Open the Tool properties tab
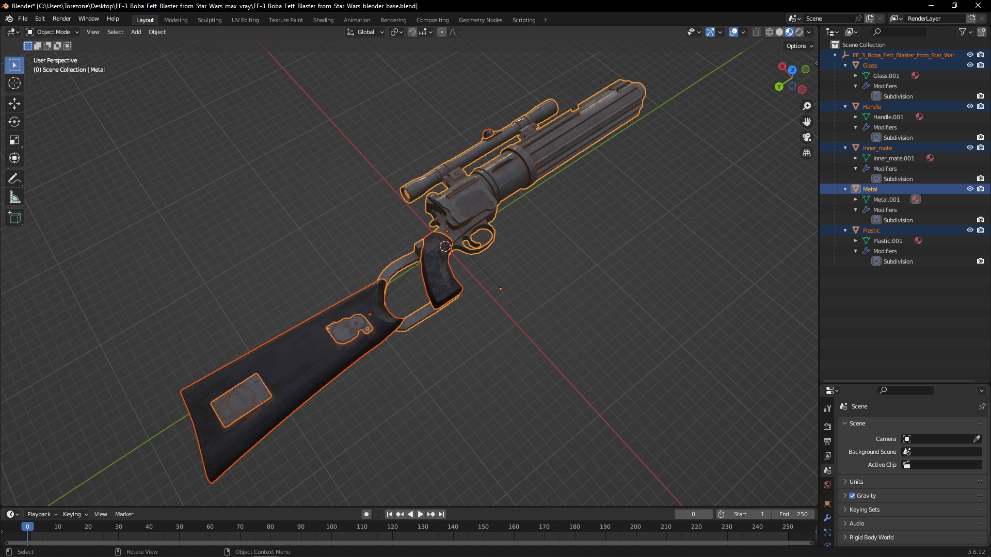This screenshot has height=557, width=991. [827, 408]
